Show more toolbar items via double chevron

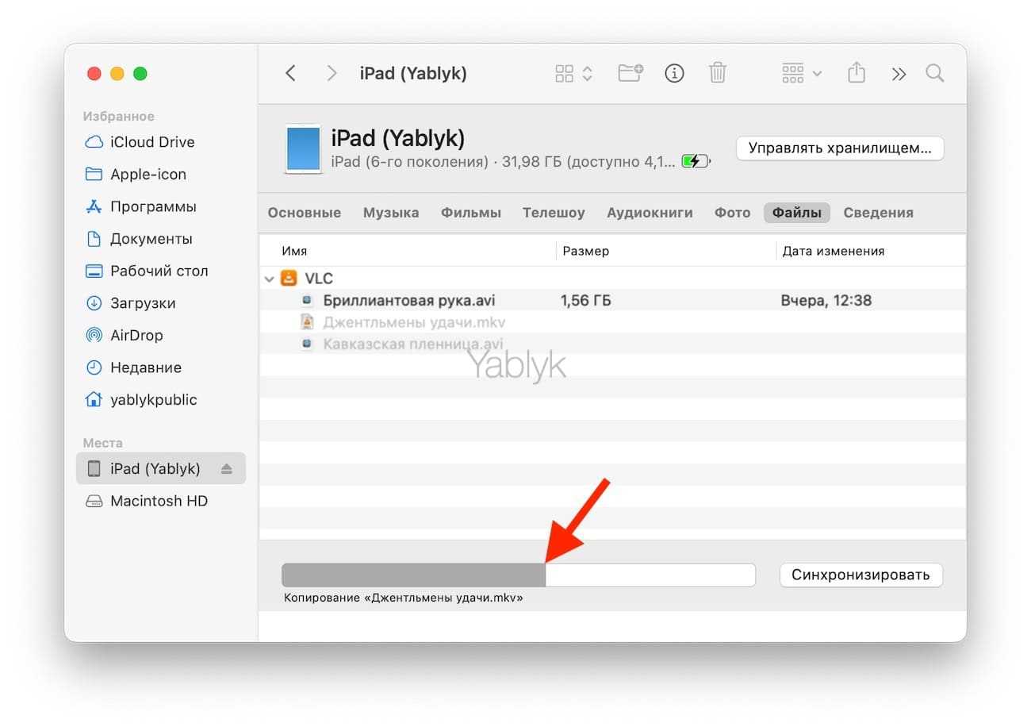pos(898,74)
